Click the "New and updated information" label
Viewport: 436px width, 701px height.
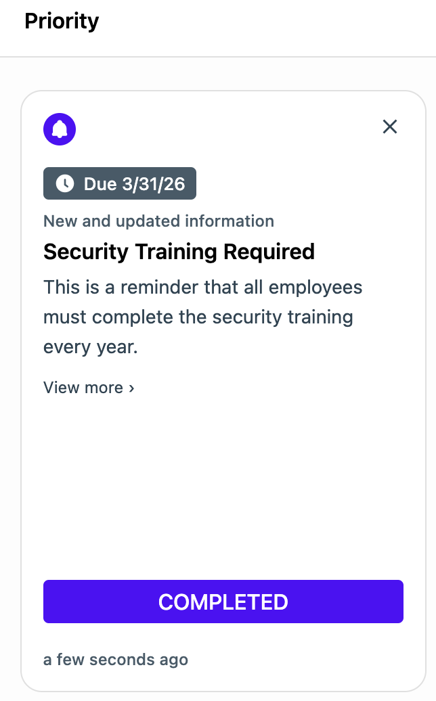(158, 221)
